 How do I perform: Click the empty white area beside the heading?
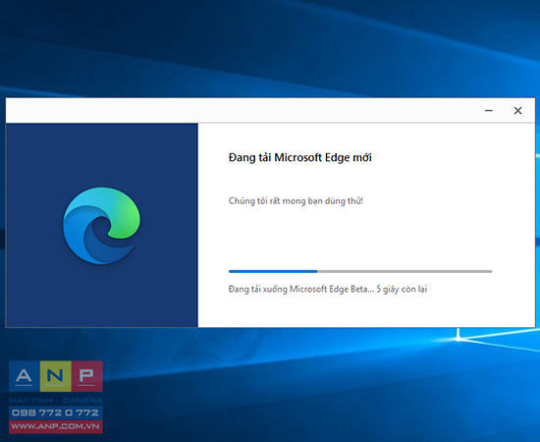coord(448,158)
